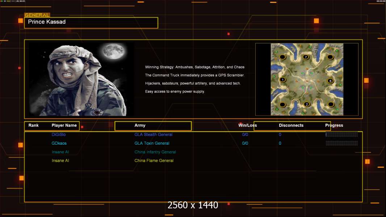Click start position 1 on the map

point(282,80)
